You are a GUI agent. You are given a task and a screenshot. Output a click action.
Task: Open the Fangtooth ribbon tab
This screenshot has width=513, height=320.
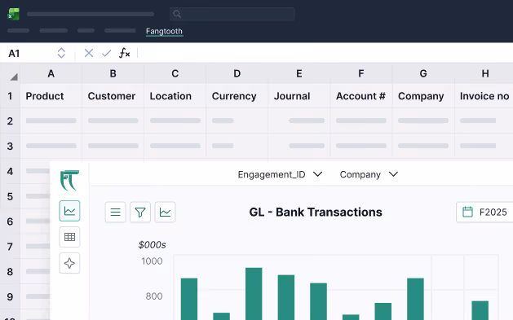coord(164,31)
